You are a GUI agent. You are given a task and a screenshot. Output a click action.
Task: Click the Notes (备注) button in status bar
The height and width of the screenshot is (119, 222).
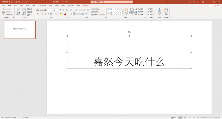pyautogui.click(x=173, y=118)
